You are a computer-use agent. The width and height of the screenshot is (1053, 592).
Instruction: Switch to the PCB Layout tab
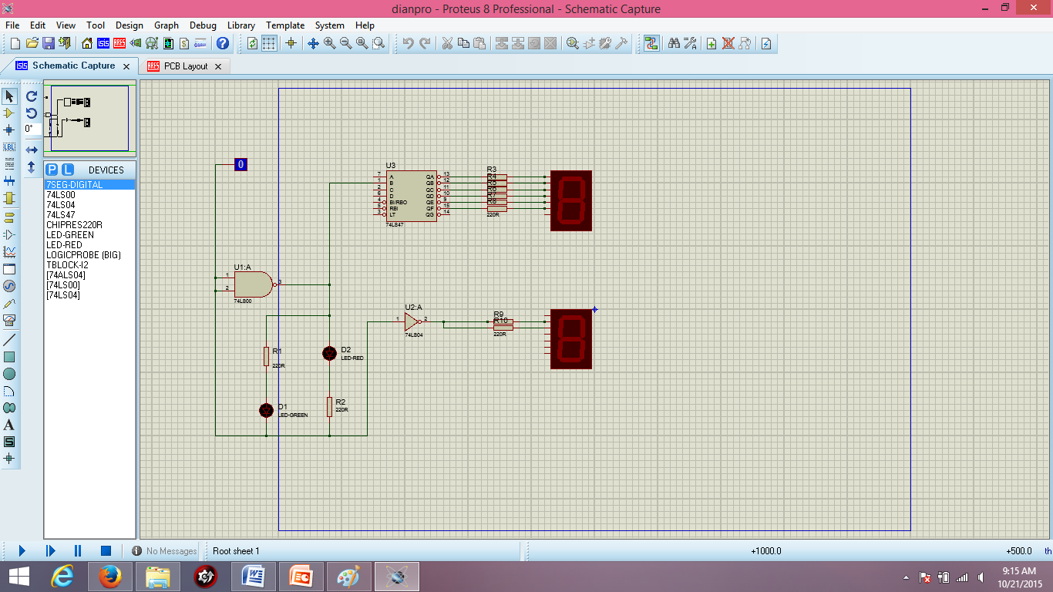[184, 66]
